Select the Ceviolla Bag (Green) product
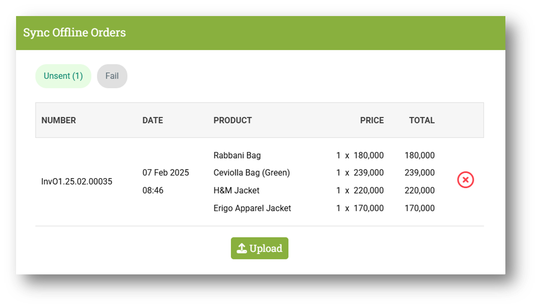The height and width of the screenshot is (307, 538). point(251,173)
